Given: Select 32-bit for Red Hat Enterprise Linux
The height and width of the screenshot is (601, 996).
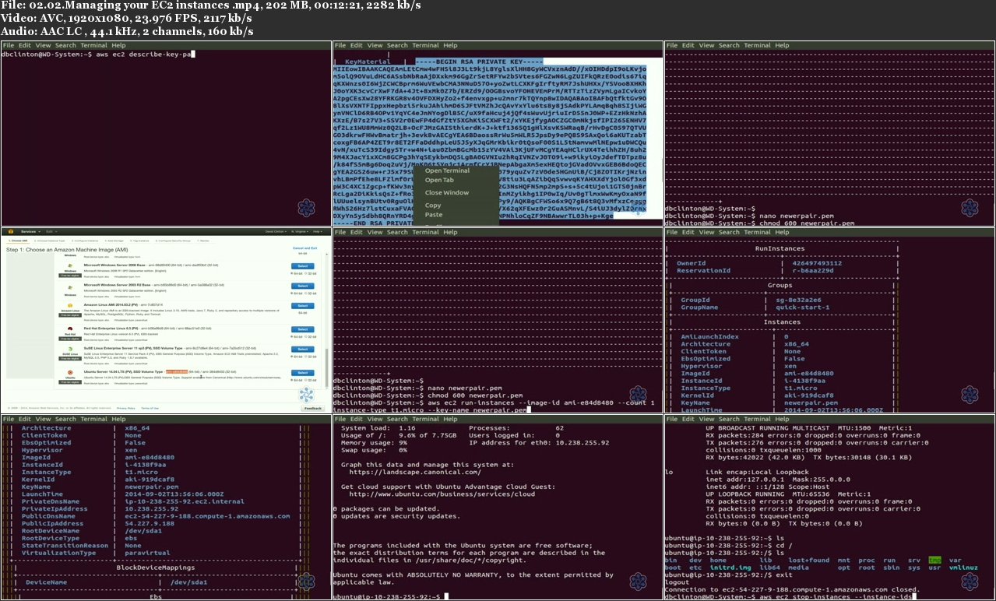Looking at the screenshot, I should [x=311, y=336].
